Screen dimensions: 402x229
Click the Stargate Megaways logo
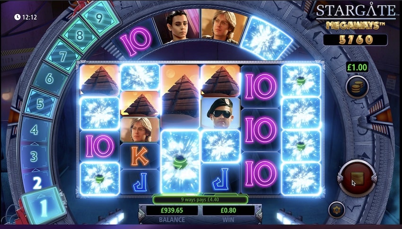(357, 17)
